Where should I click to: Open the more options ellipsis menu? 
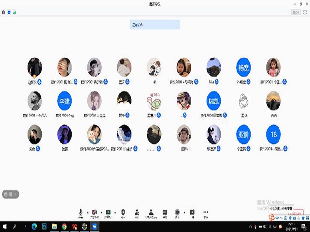pos(206,213)
